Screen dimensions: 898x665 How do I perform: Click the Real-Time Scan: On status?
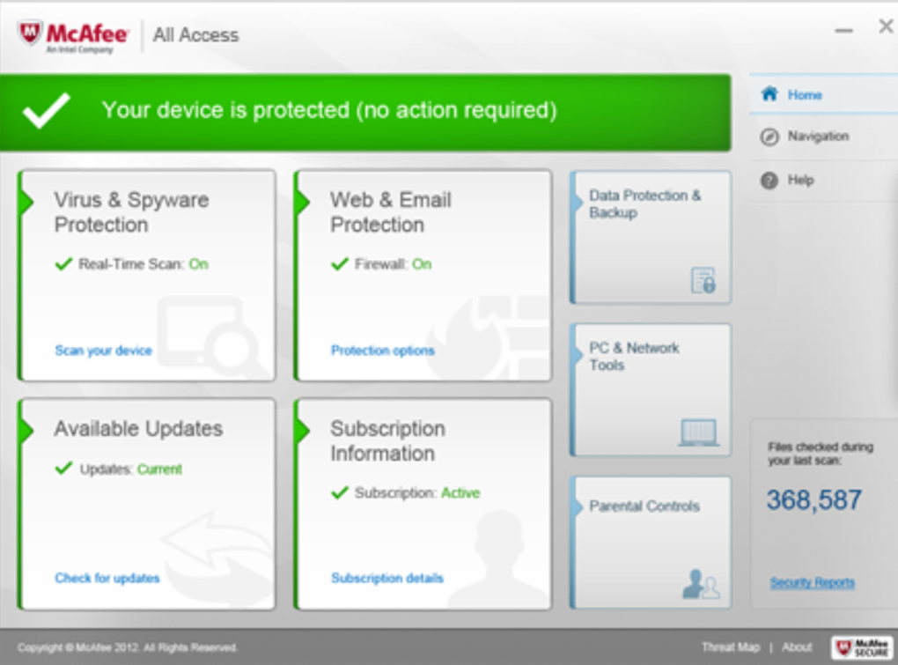tap(144, 264)
